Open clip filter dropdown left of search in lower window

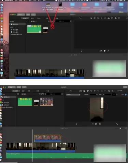point(43,94)
